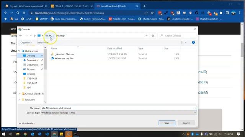245x137 pixels.
Task: Sort by the Type column
Action: point(140,48)
